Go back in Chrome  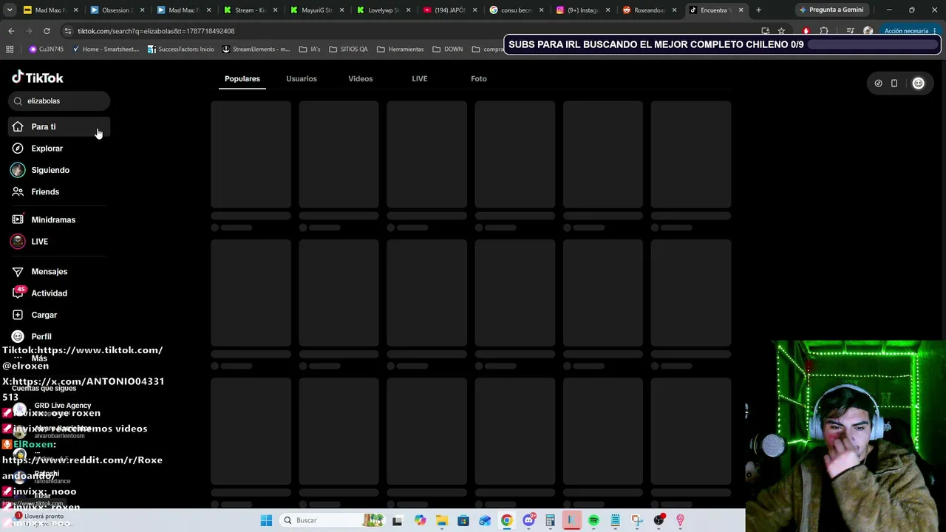[11, 31]
